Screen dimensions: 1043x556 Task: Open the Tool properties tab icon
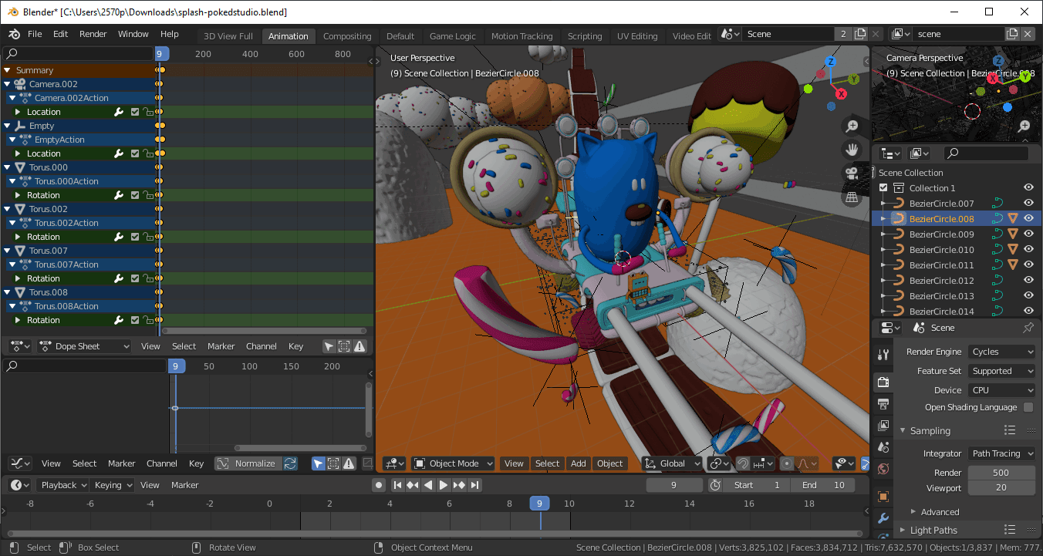coord(883,355)
